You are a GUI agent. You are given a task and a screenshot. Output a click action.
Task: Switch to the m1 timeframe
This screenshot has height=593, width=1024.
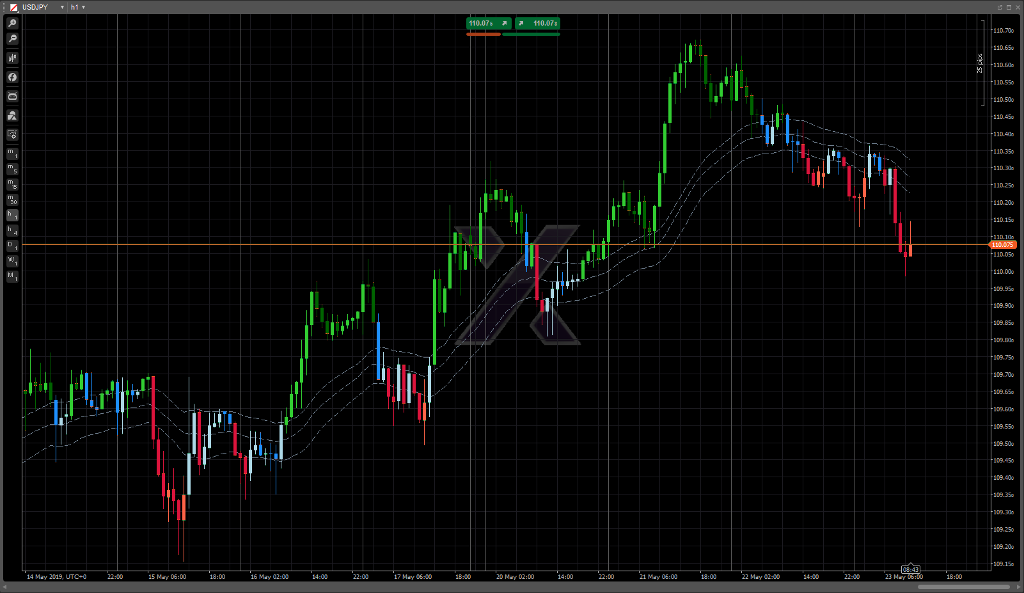[x=12, y=154]
